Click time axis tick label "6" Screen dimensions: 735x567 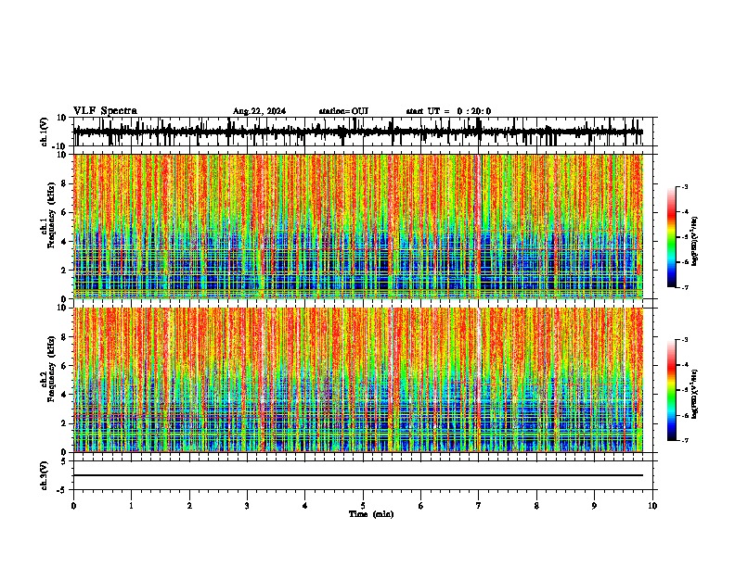421,506
